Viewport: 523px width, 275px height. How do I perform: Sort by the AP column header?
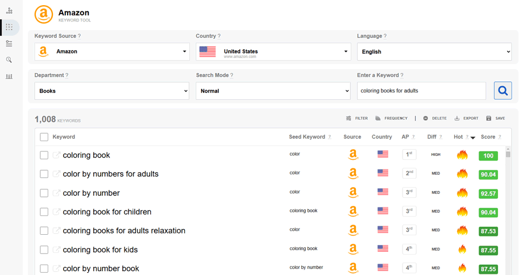405,137
